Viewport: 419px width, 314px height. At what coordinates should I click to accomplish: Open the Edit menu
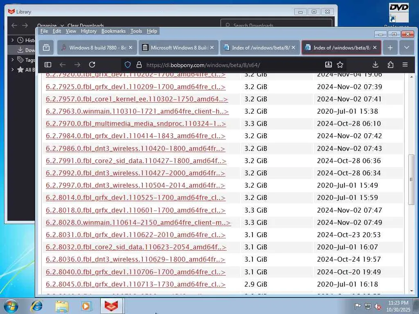[x=56, y=31]
